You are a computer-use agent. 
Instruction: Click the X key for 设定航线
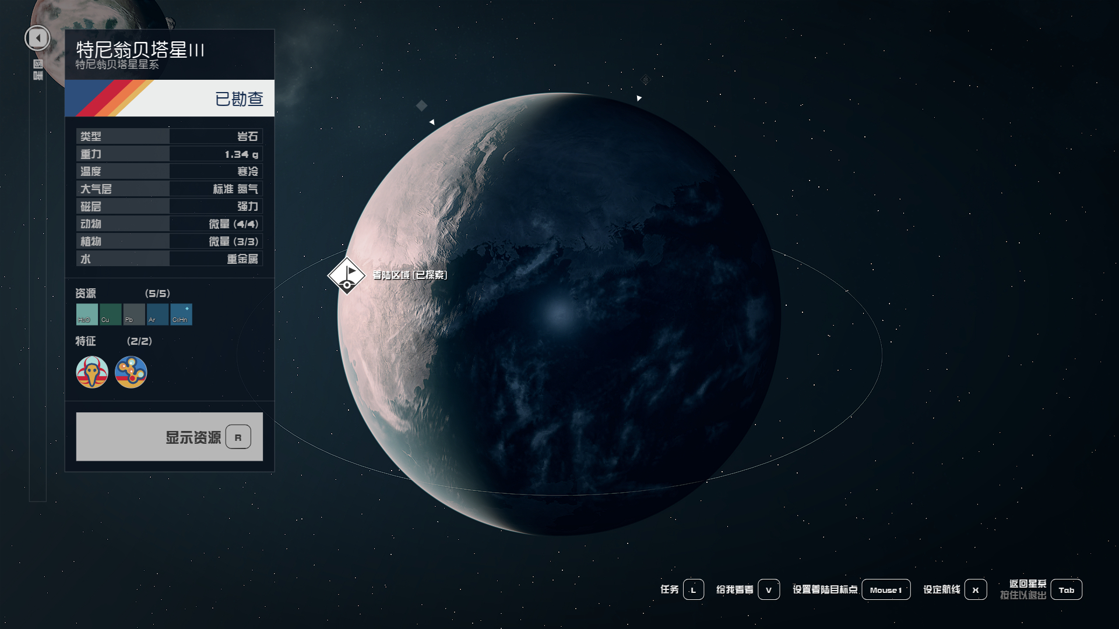tap(976, 589)
